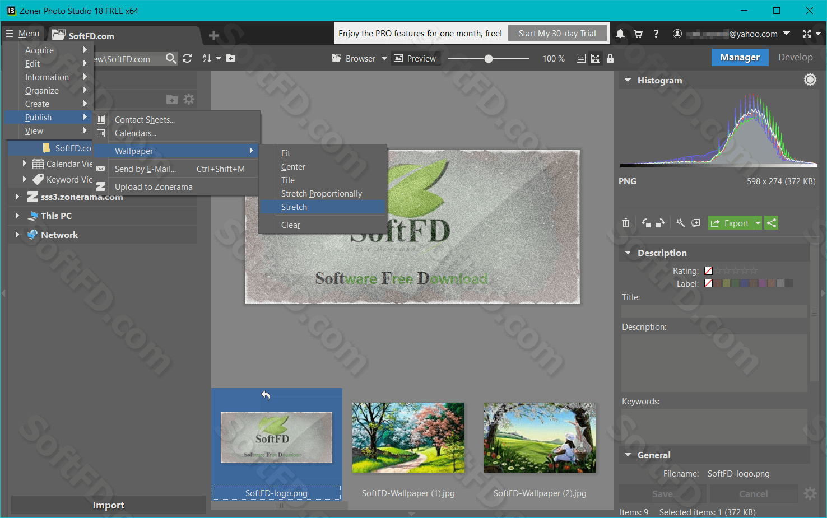Viewport: 827px width, 518px height.
Task: Open the yahoo.com account dropdown
Action: [x=786, y=34]
